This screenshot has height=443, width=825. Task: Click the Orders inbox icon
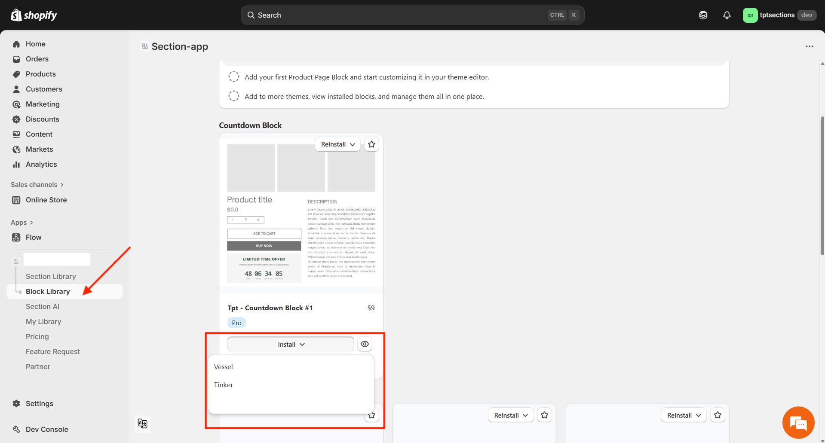click(x=16, y=59)
